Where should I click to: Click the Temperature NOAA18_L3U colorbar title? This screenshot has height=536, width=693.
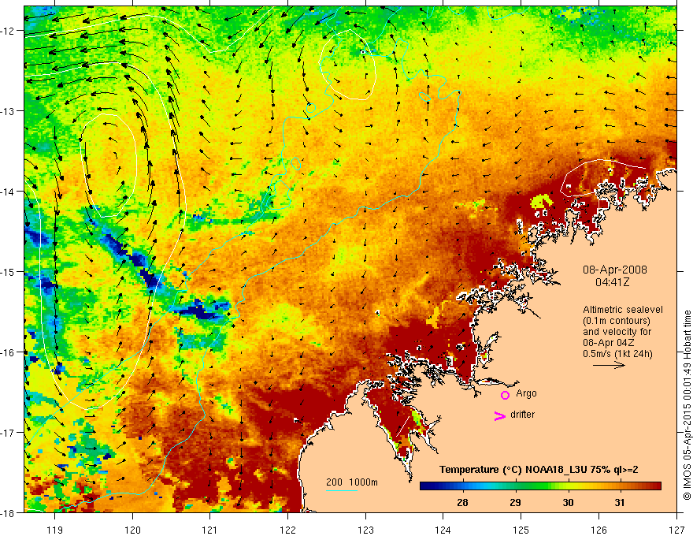(x=539, y=470)
